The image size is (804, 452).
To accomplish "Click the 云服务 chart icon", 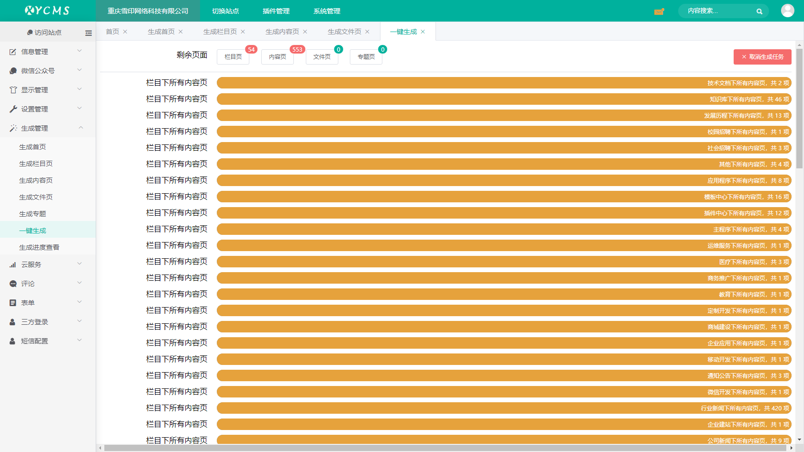I will [x=13, y=265].
